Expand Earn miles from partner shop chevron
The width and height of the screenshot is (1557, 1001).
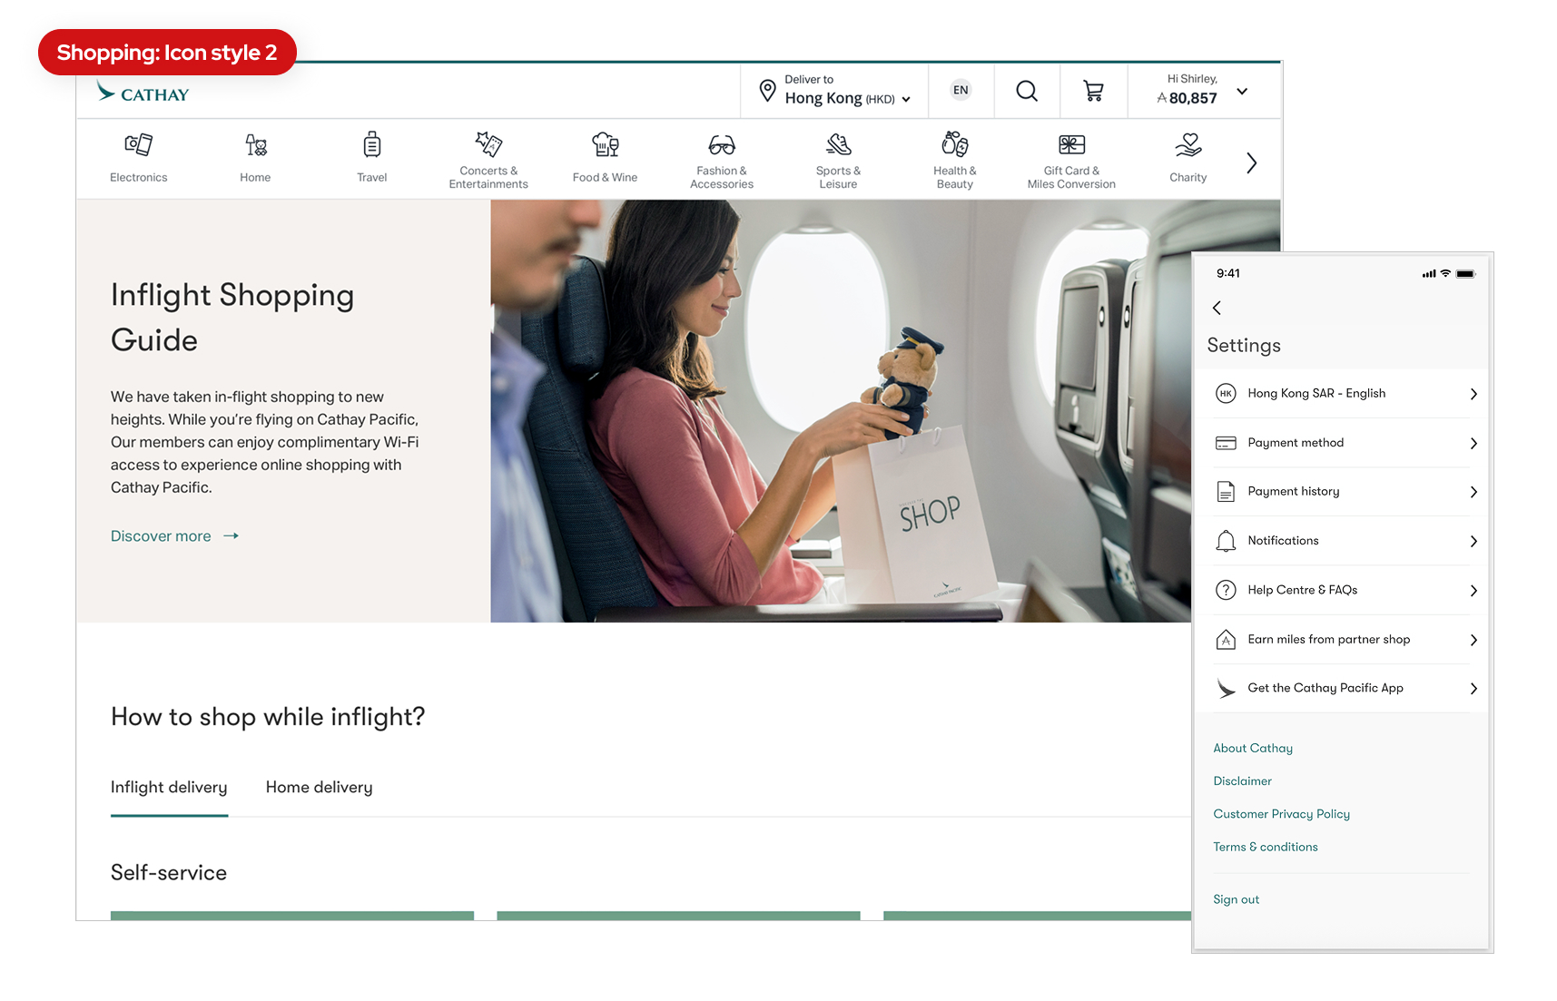pyautogui.click(x=1473, y=640)
